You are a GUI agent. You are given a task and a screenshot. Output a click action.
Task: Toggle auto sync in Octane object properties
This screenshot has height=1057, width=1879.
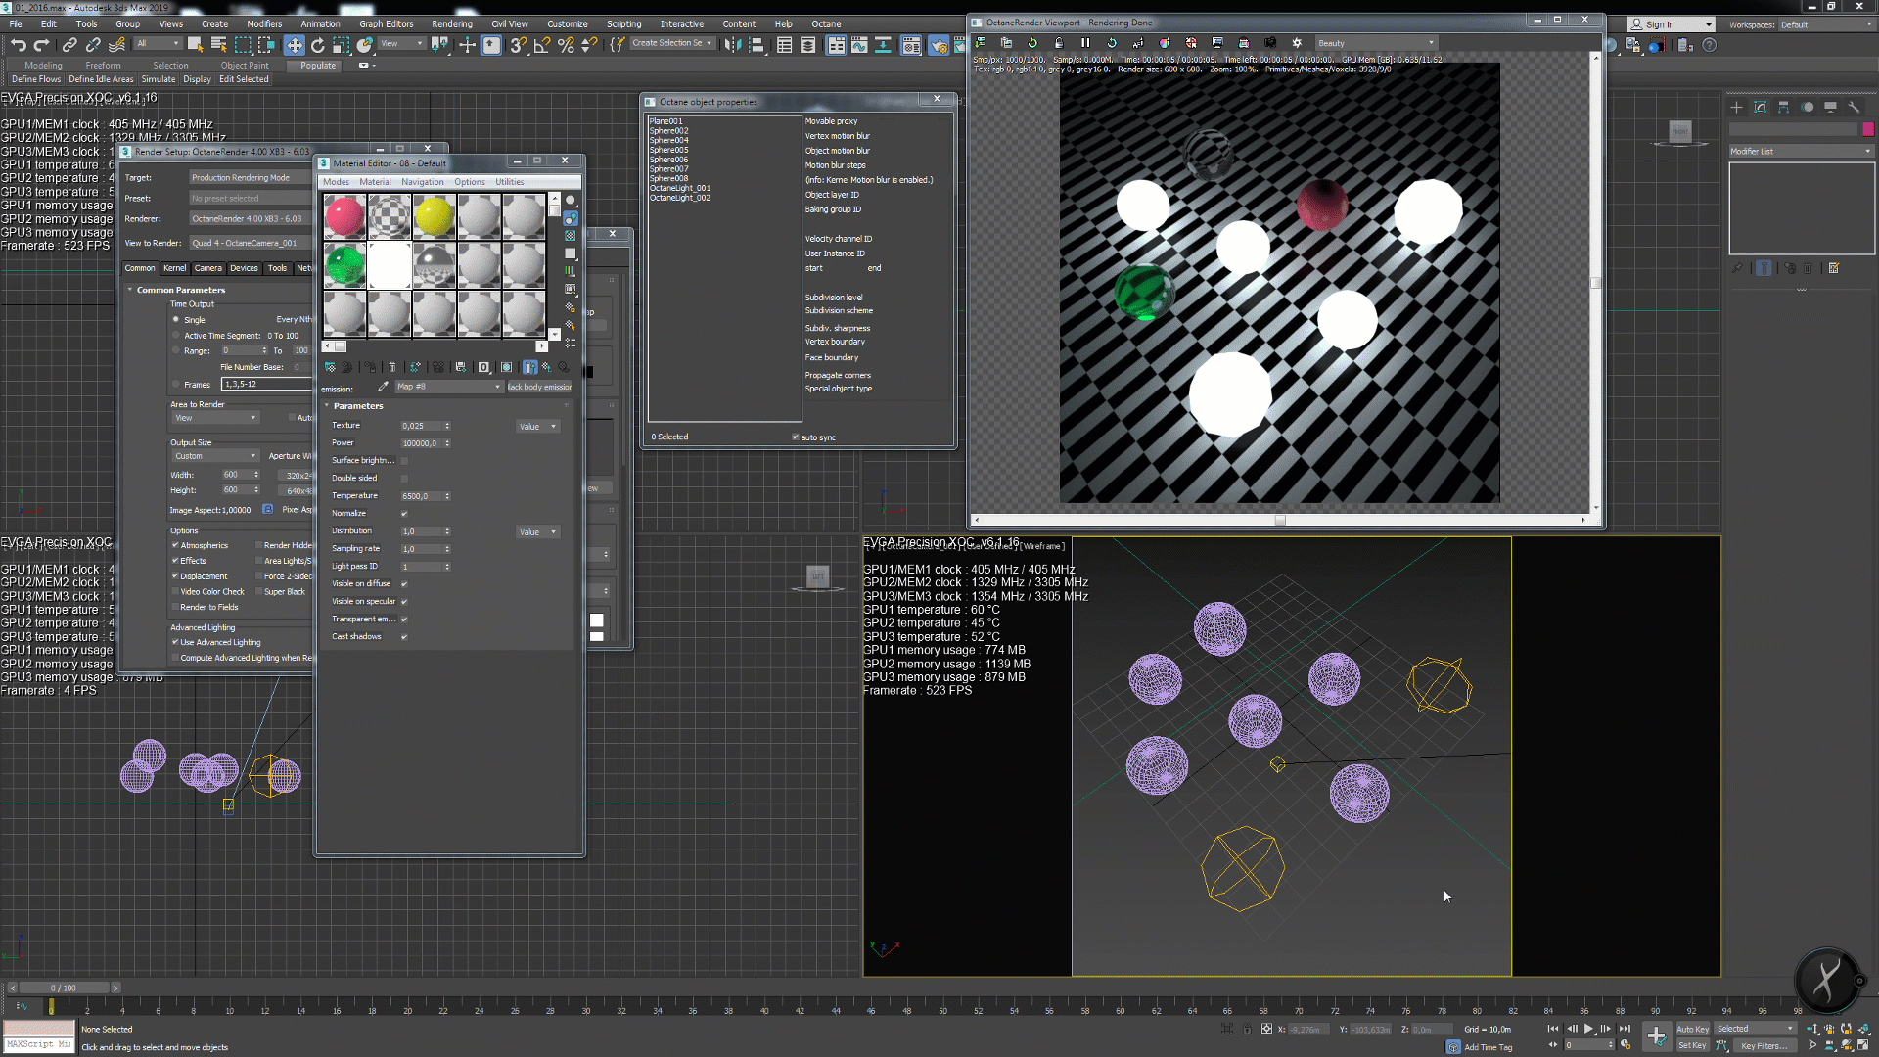[796, 437]
